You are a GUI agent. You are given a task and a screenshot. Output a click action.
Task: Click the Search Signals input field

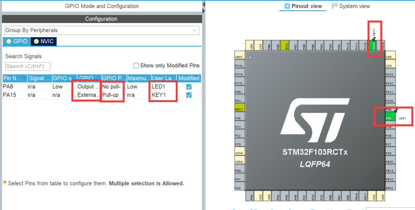pyautogui.click(x=28, y=66)
